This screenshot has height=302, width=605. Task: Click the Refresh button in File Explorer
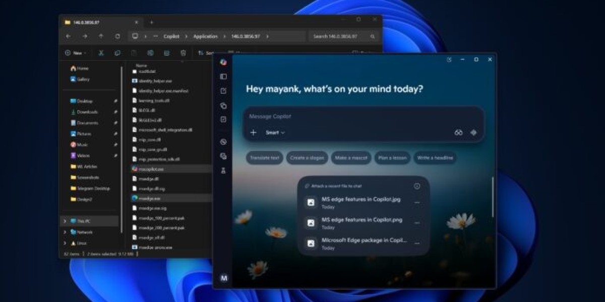[117, 36]
